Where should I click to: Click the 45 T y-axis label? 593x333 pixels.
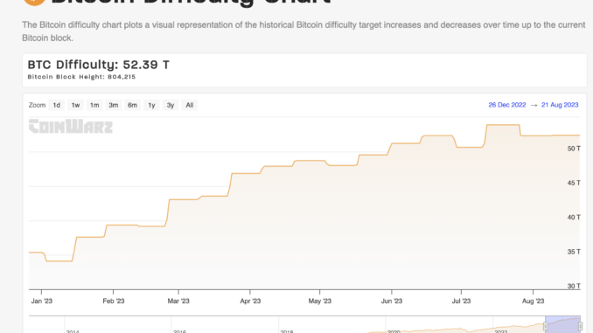pyautogui.click(x=574, y=183)
